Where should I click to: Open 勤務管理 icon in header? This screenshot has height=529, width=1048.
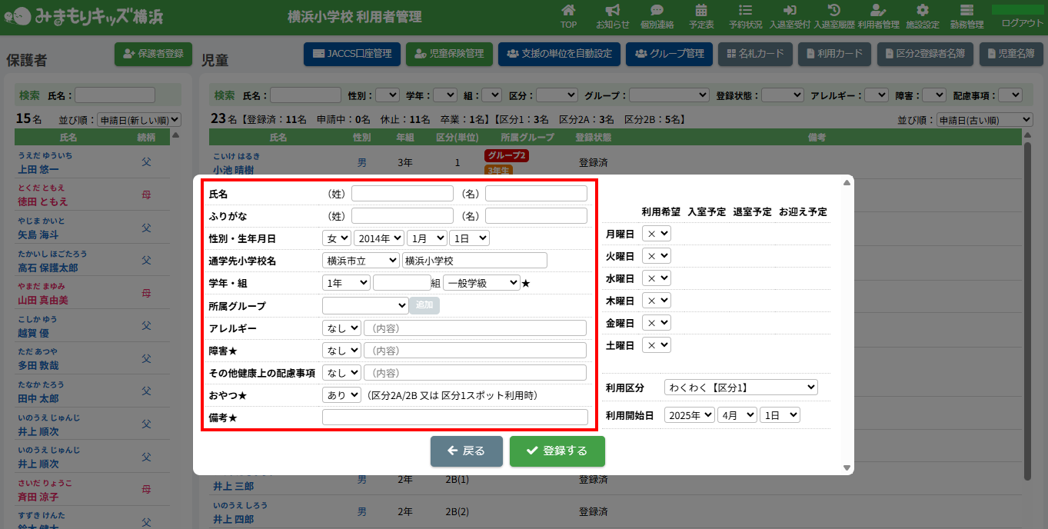(966, 11)
